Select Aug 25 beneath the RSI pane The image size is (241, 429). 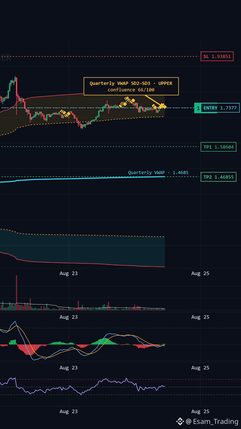point(200,412)
